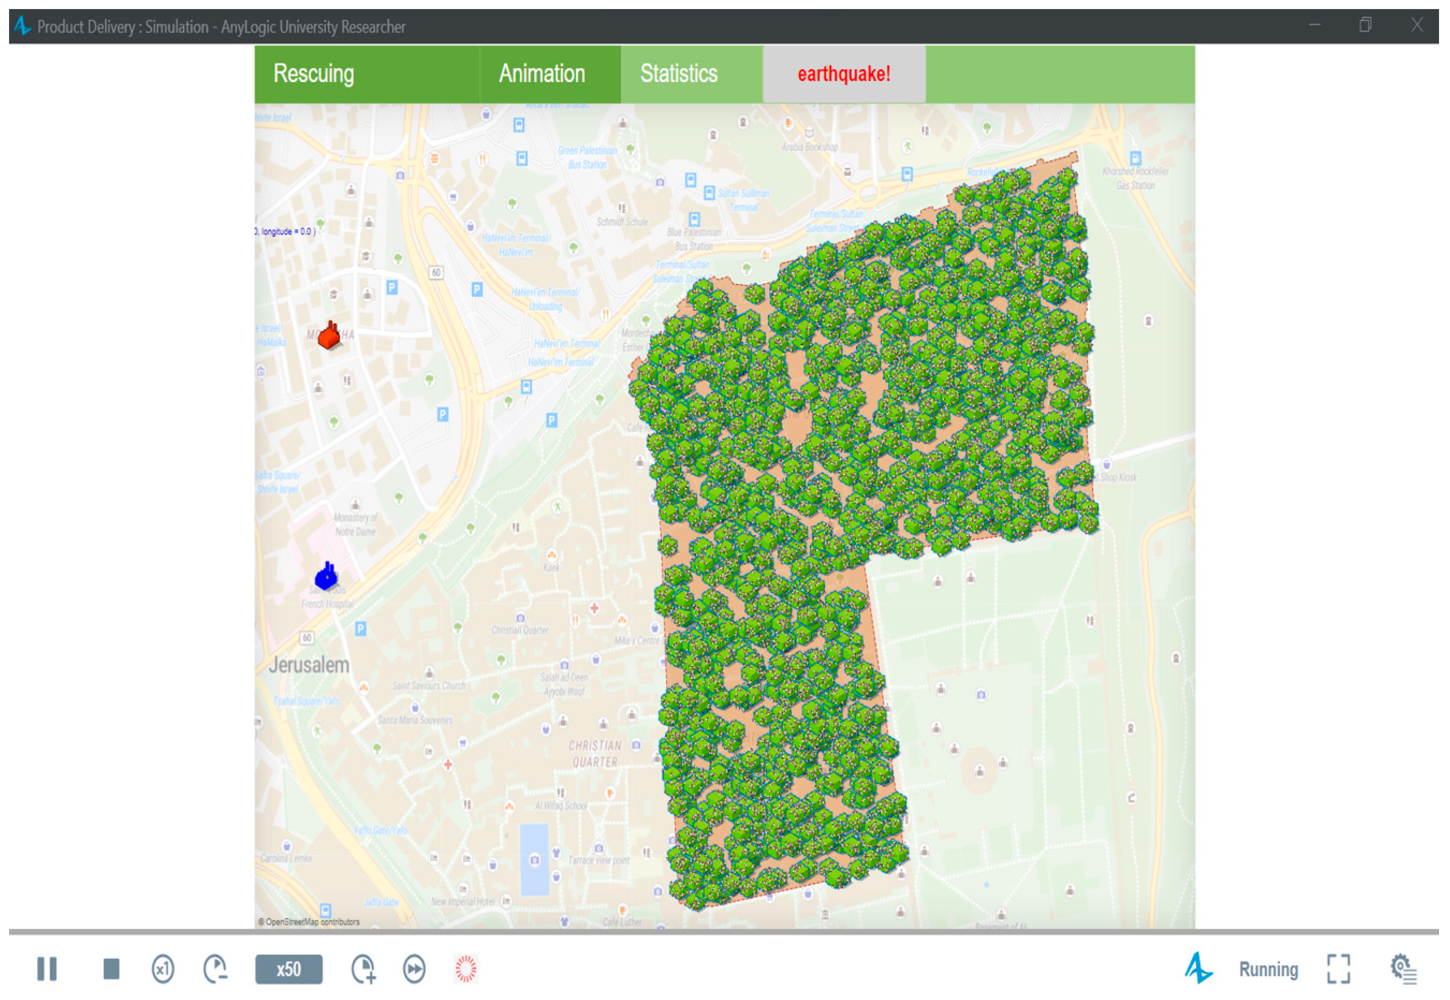Viewport: 1450px width, 1000px height.
Task: Click the Jerusalem city label
Action: pyautogui.click(x=309, y=665)
